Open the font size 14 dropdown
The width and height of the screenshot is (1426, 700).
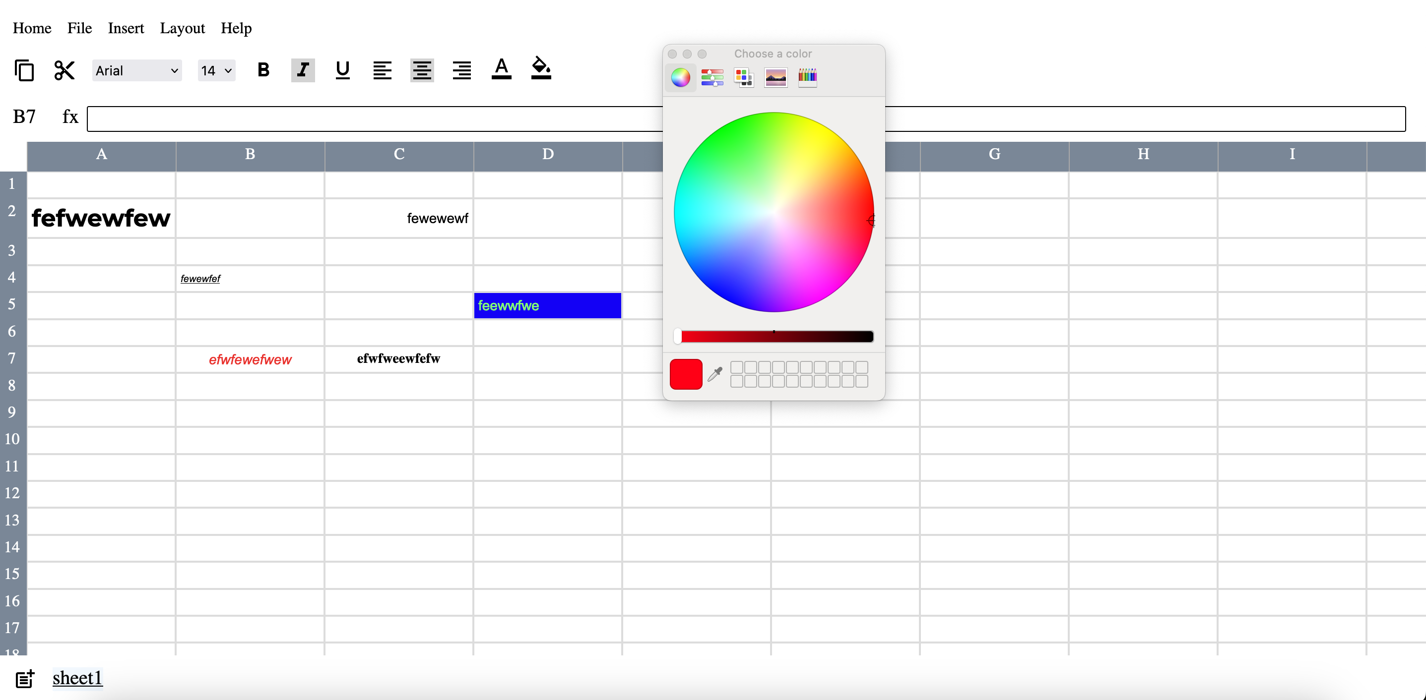[x=216, y=71]
